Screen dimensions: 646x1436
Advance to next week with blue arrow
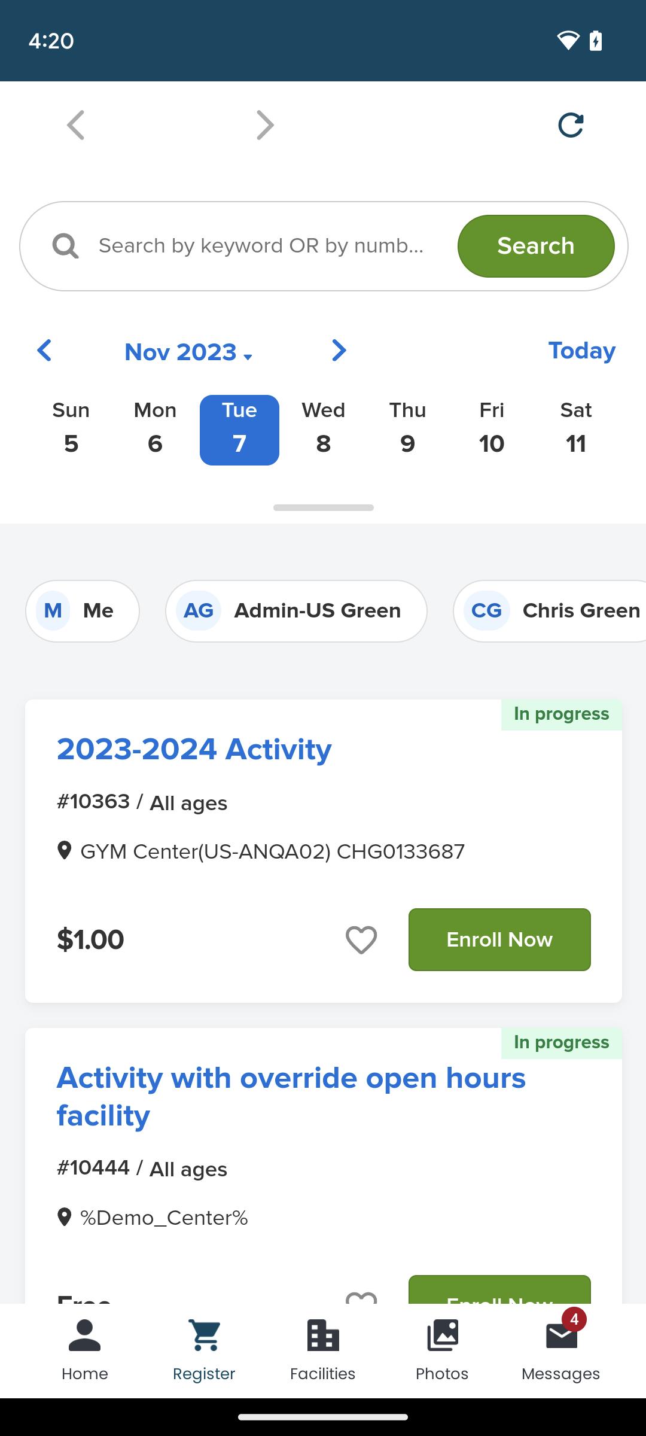point(339,351)
